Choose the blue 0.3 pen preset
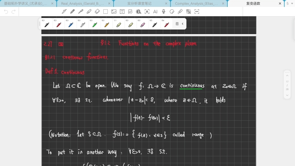Image resolution: width=295 pixels, height=166 pixels. pyautogui.click(x=71, y=24)
